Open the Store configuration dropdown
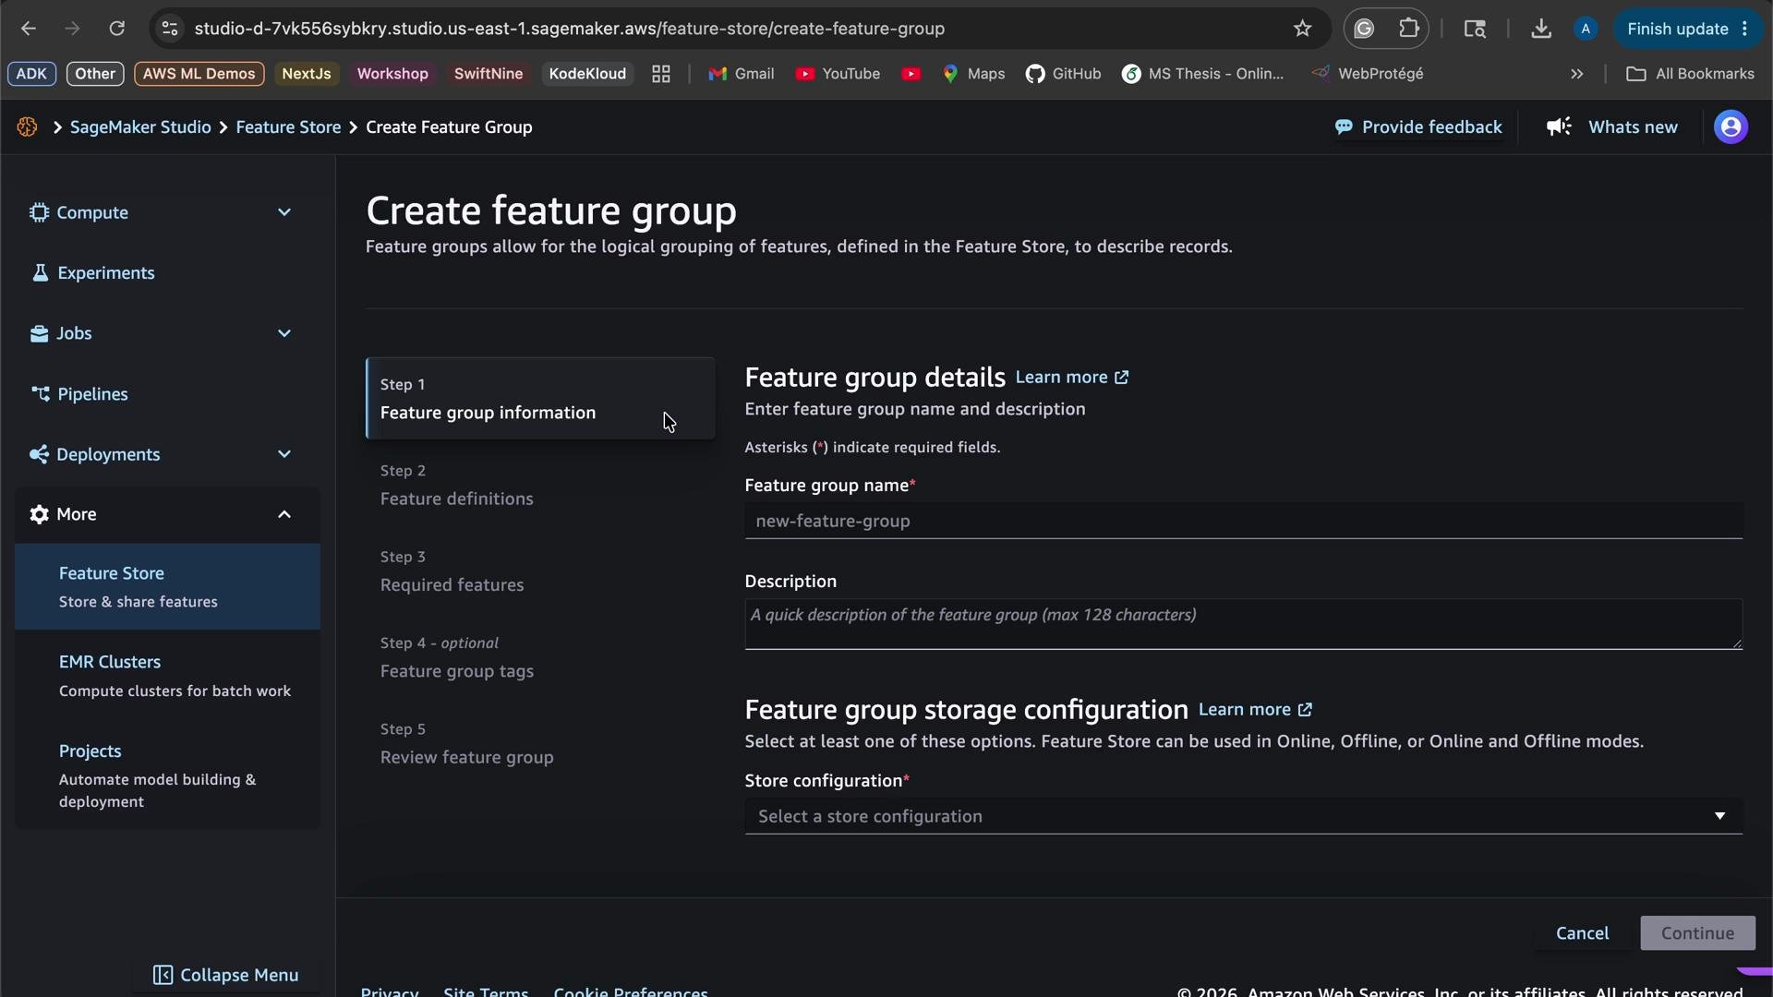 pyautogui.click(x=1243, y=817)
